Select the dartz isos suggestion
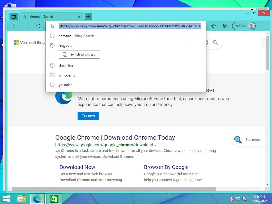Image resolution: width=272 pixels, height=204 pixels. 126,66
